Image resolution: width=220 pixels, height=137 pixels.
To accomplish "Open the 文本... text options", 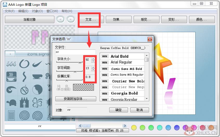I will [x=90, y=19].
